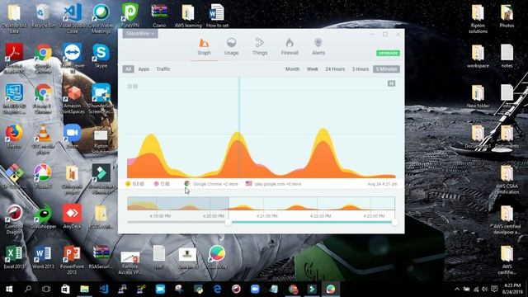This screenshot has width=528, height=297.
Task: Open the Graph view in GlassWire
Action: pyautogui.click(x=204, y=47)
